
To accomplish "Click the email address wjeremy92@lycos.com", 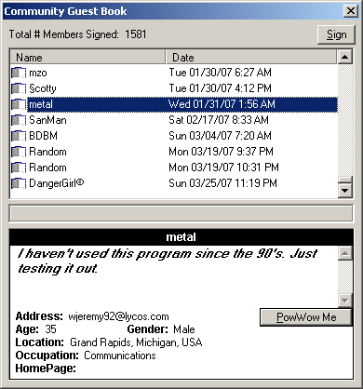I will [x=118, y=316].
